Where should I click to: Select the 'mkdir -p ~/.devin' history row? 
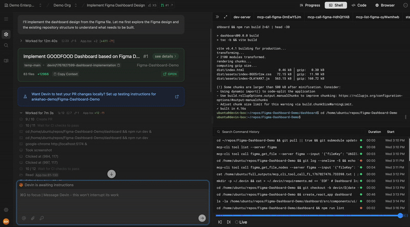pyautogui.click(x=311, y=181)
